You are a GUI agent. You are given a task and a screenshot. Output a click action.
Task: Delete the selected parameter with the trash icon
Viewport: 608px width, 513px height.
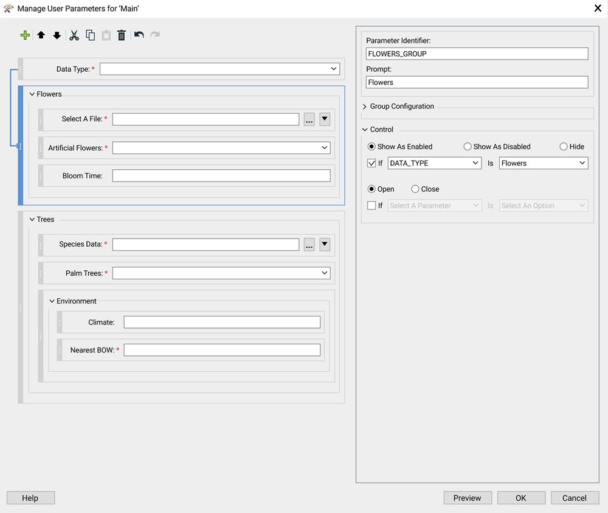(x=122, y=35)
